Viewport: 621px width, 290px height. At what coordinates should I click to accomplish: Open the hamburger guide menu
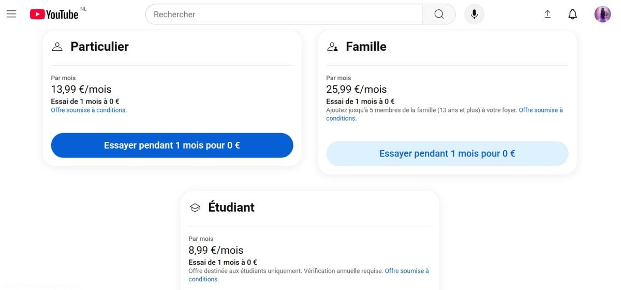[x=11, y=15]
